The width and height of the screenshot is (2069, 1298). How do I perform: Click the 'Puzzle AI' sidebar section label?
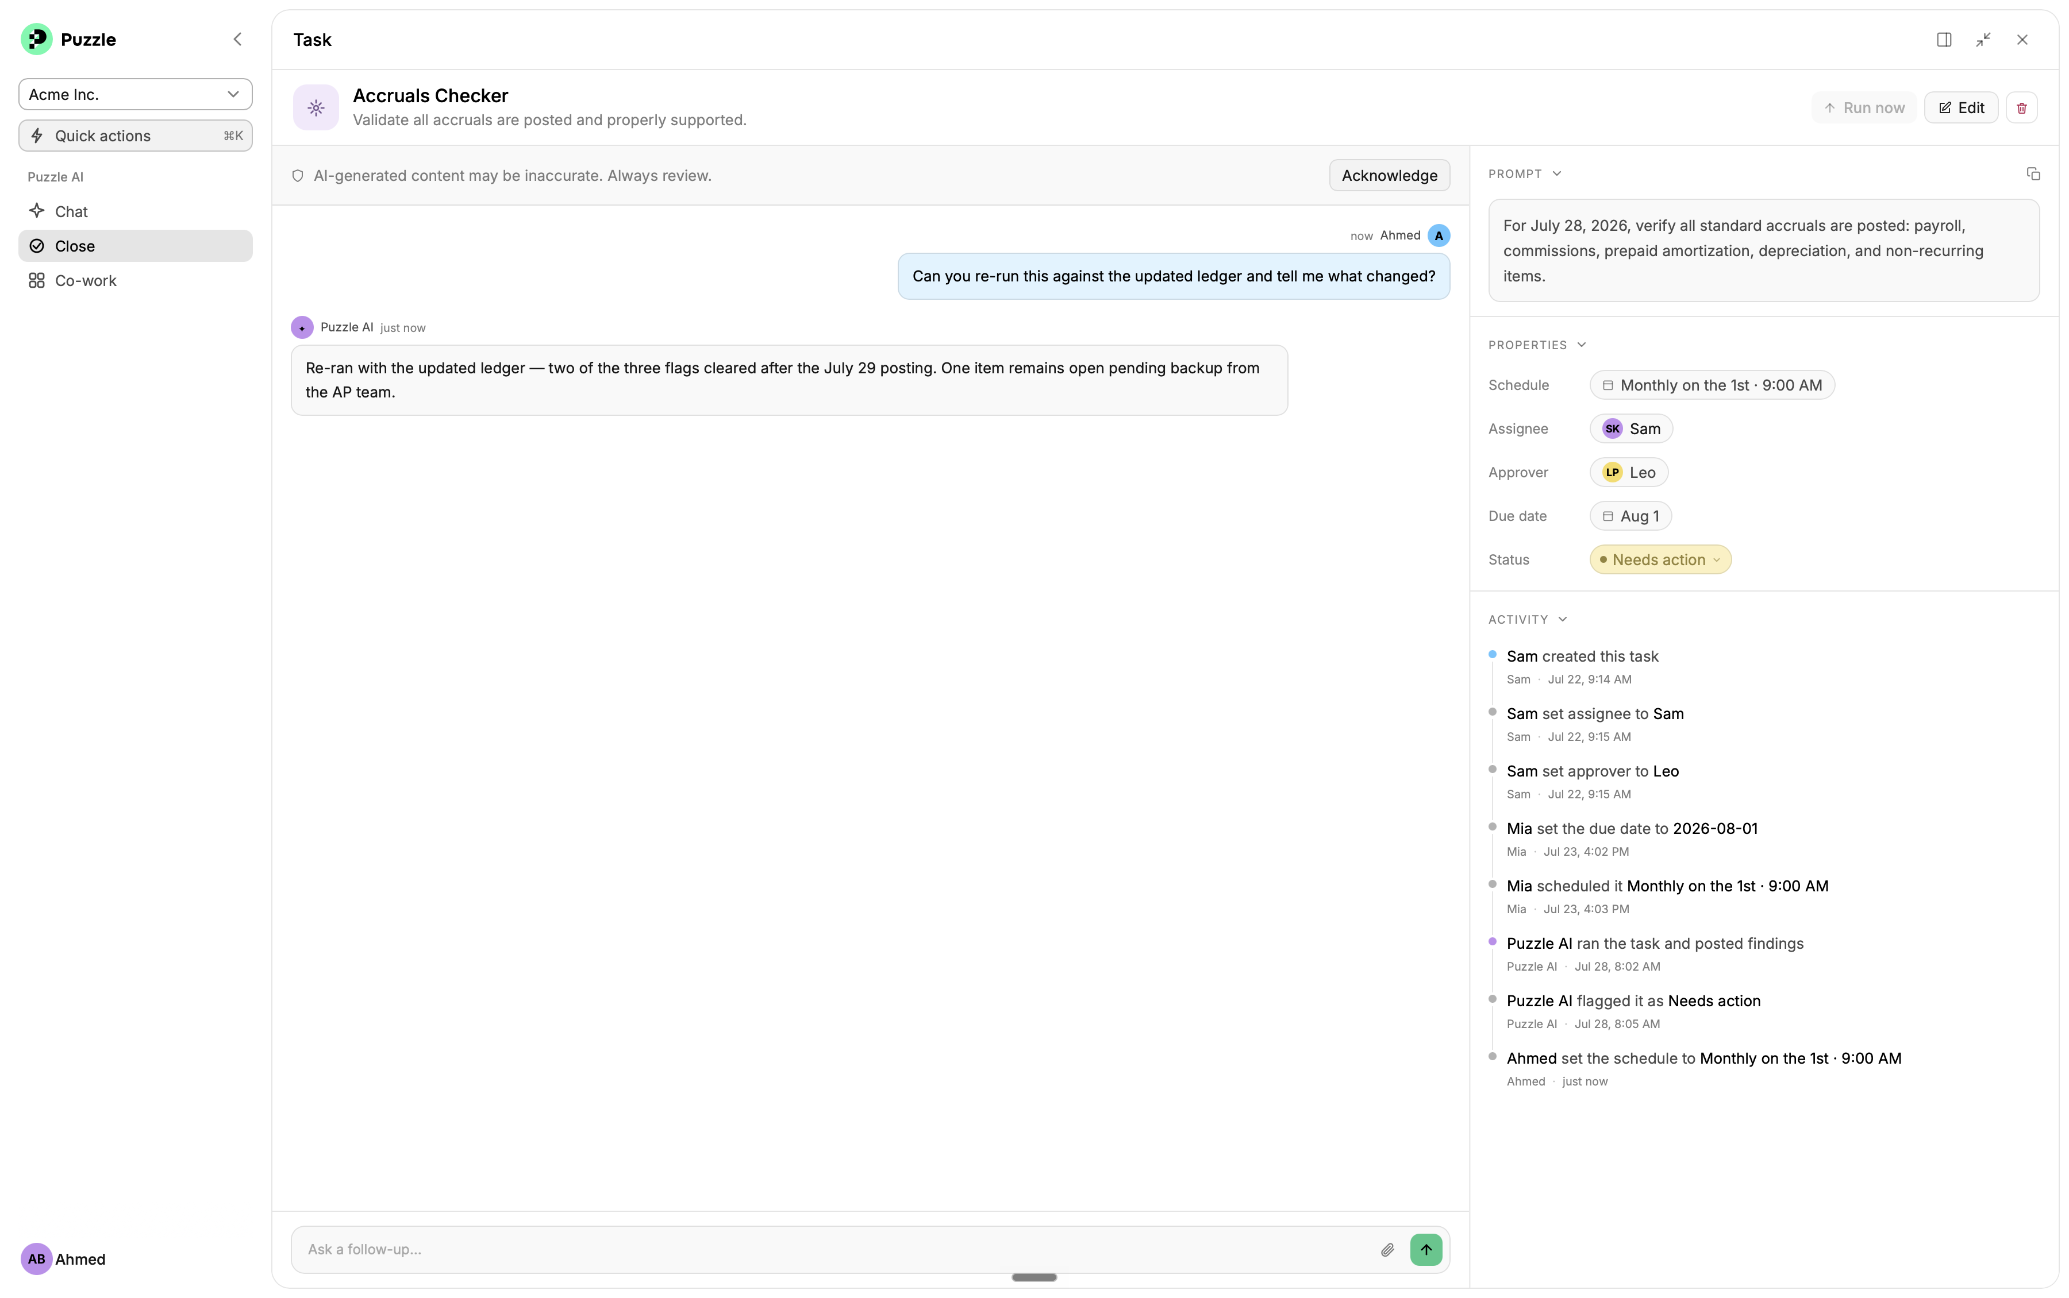pyautogui.click(x=55, y=177)
